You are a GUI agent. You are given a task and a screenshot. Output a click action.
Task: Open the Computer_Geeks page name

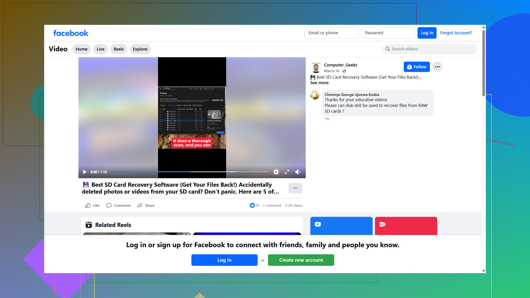tap(341, 65)
